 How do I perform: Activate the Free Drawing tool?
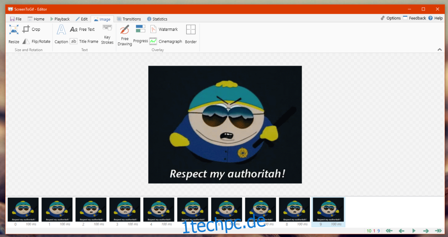[125, 35]
